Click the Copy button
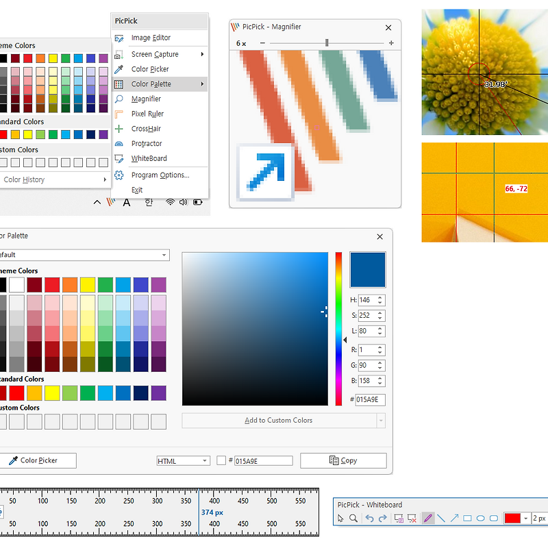The image size is (548, 548). click(343, 460)
